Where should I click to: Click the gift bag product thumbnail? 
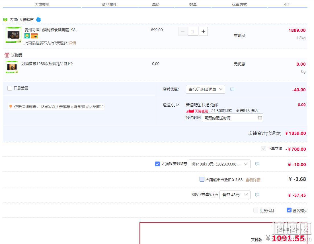(x=12, y=67)
